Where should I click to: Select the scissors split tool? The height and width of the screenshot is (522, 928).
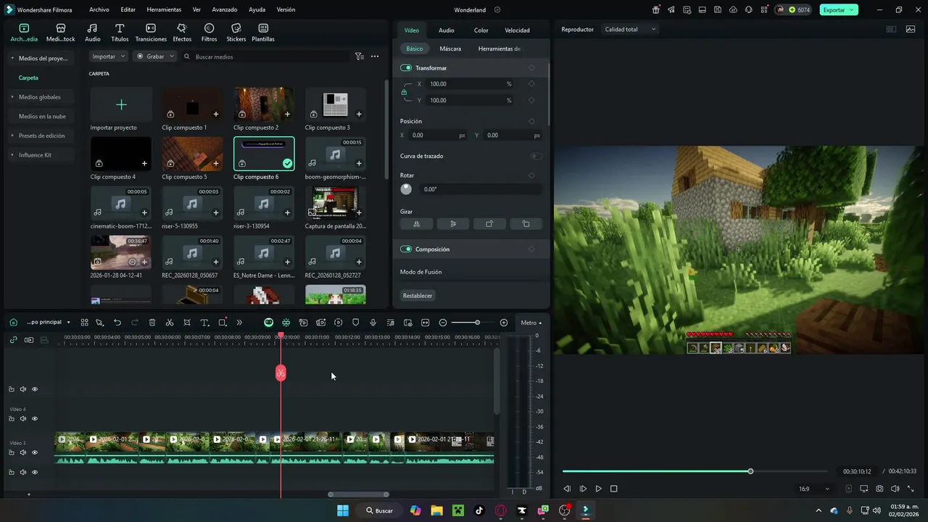[x=170, y=323]
